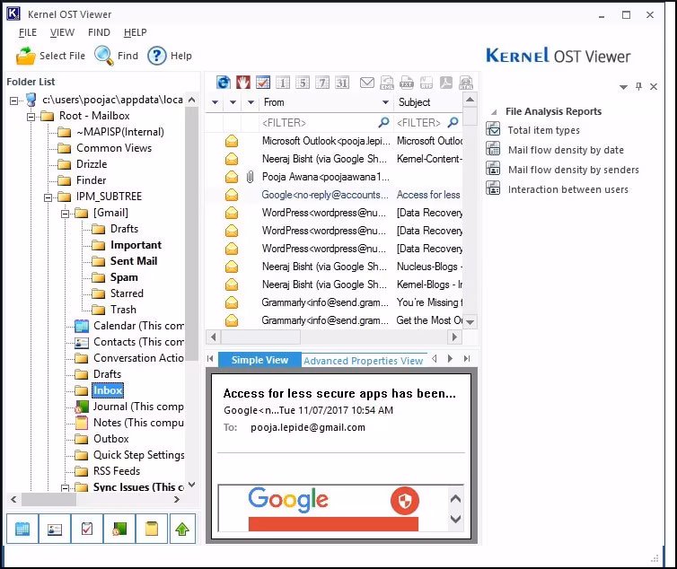The image size is (677, 569).
Task: Open the bottom calendar shortcut icon
Action: (x=22, y=529)
